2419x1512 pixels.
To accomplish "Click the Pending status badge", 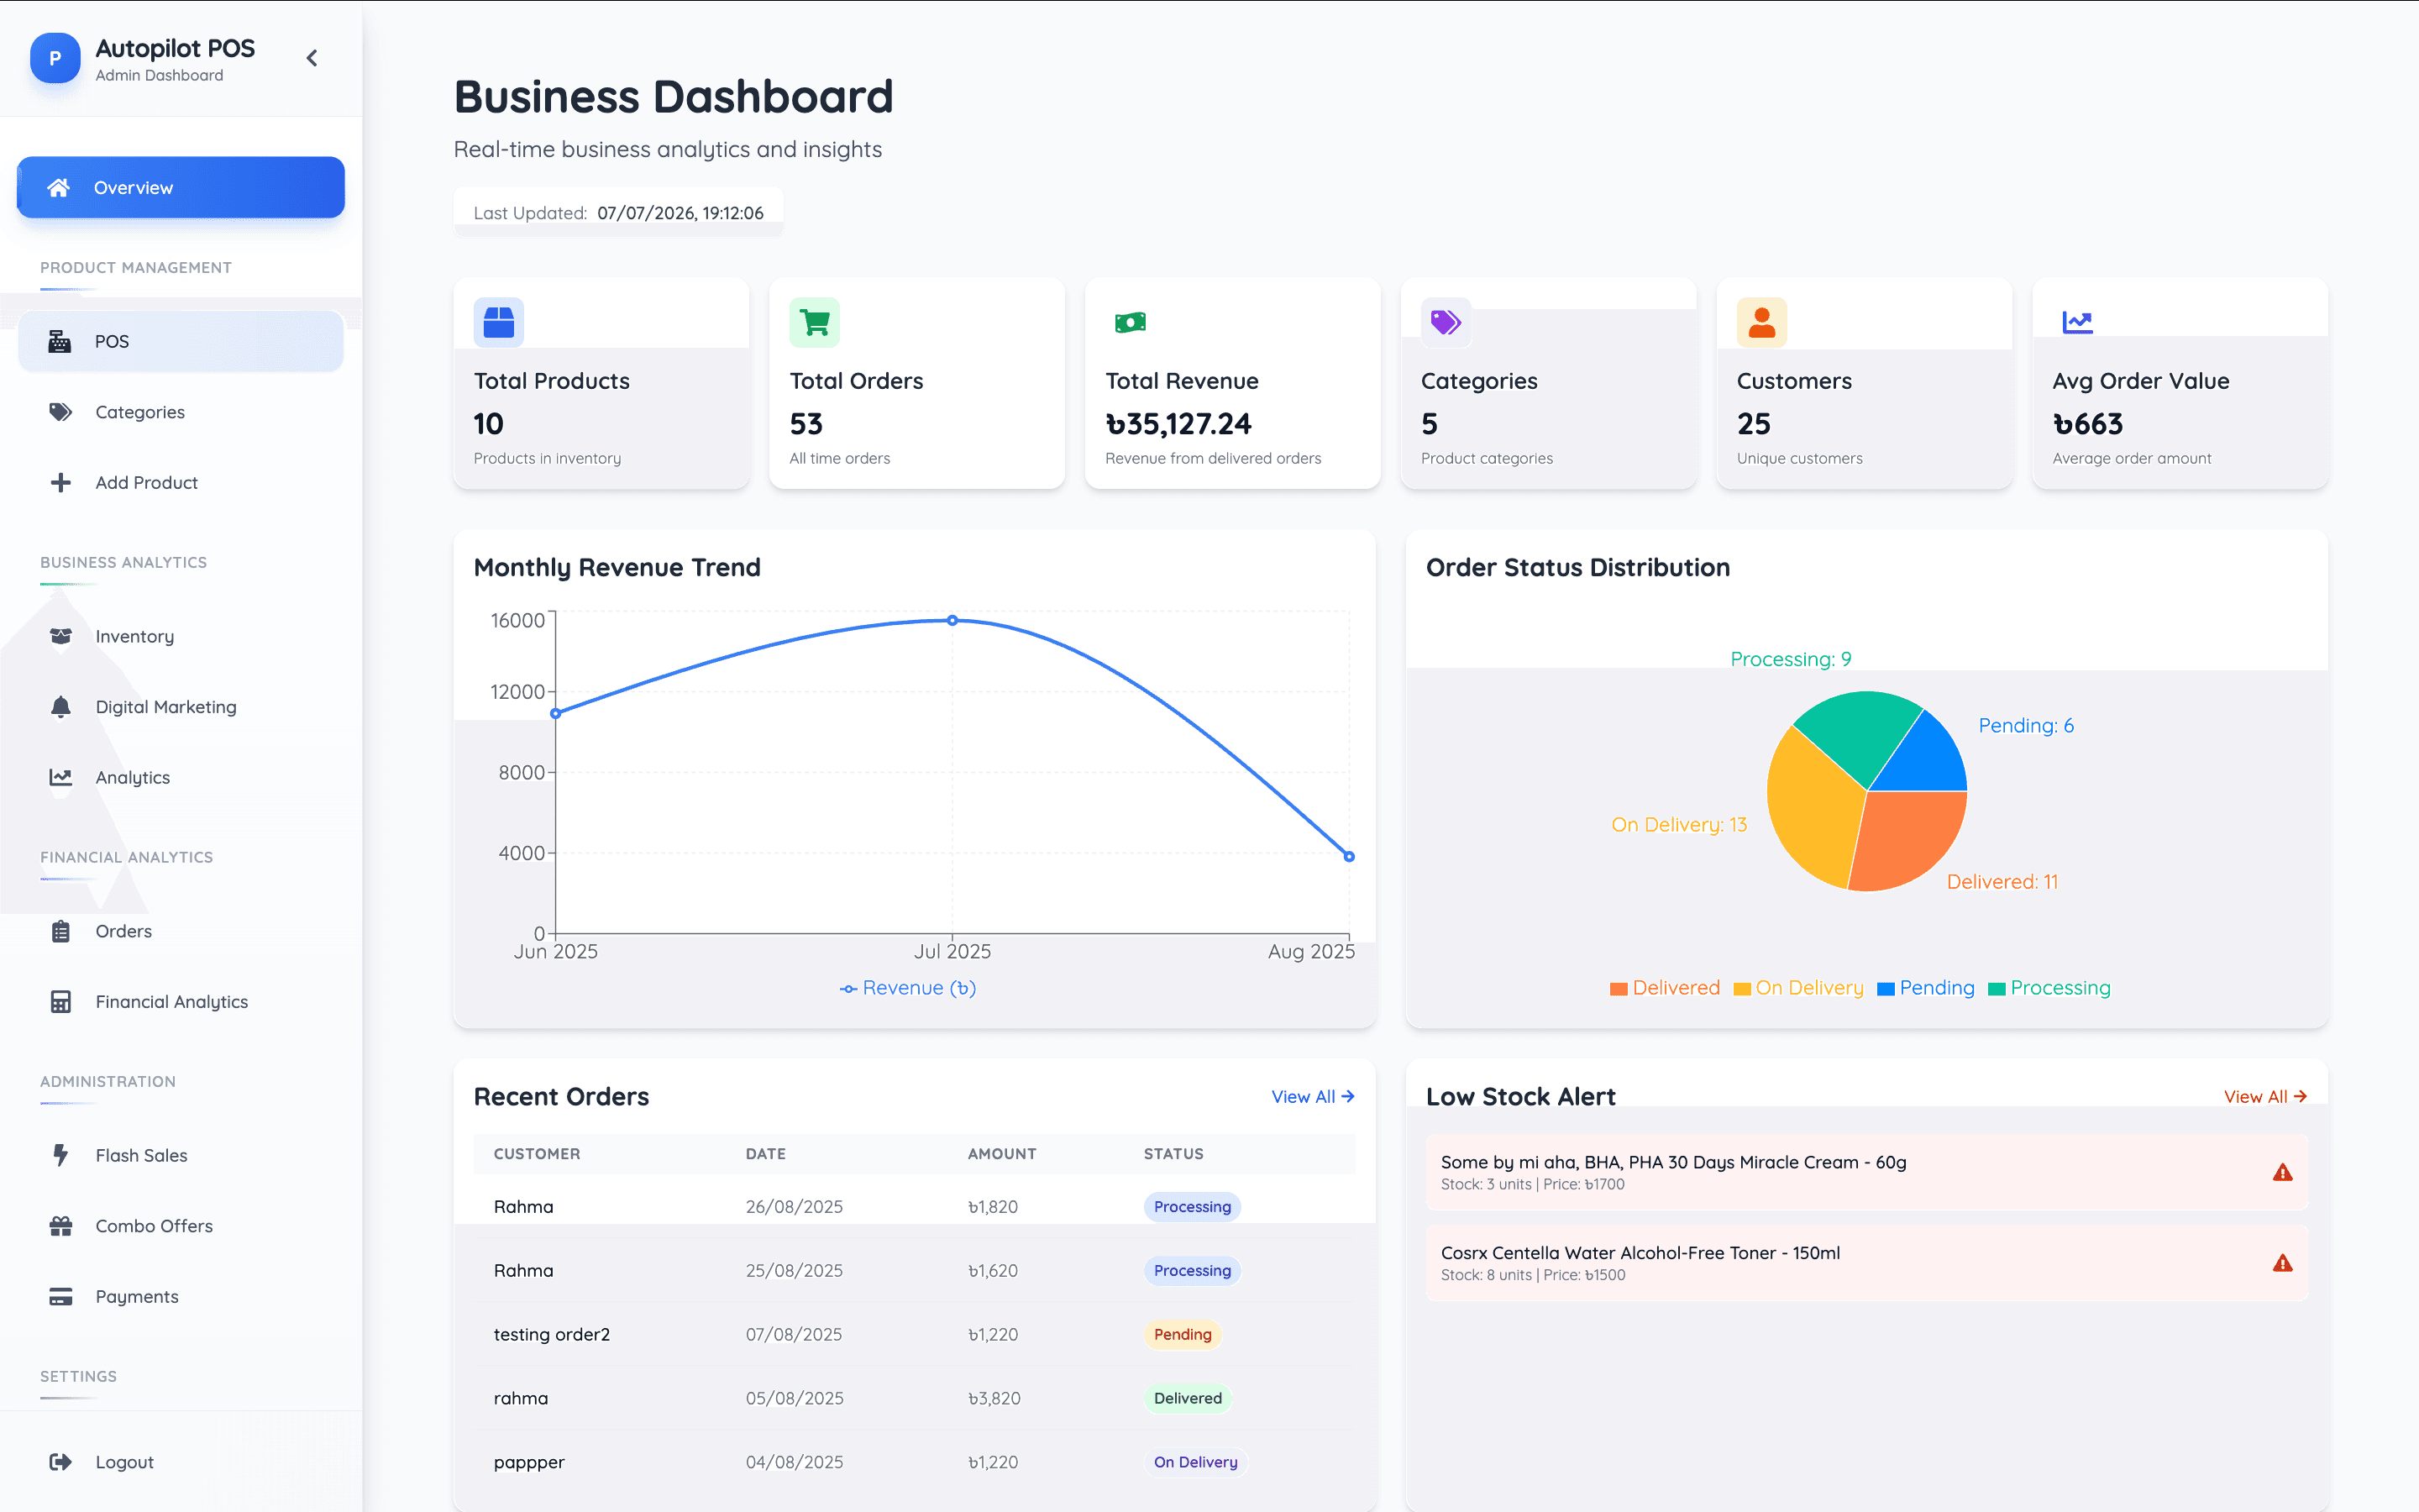I will pos(1183,1334).
